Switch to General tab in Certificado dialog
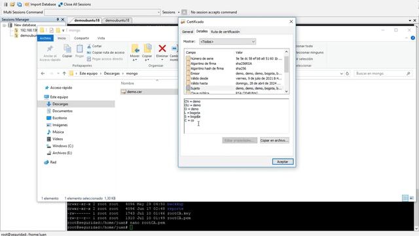This screenshot has height=236, width=419. pos(187,31)
